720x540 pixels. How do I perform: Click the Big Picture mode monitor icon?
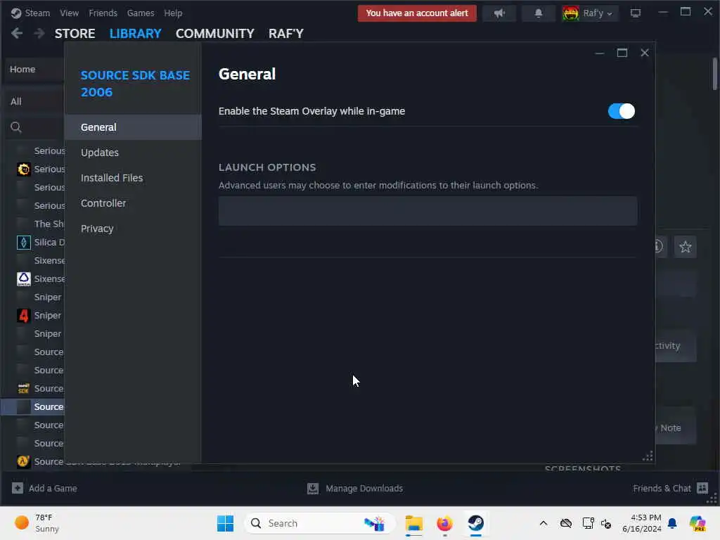(636, 13)
